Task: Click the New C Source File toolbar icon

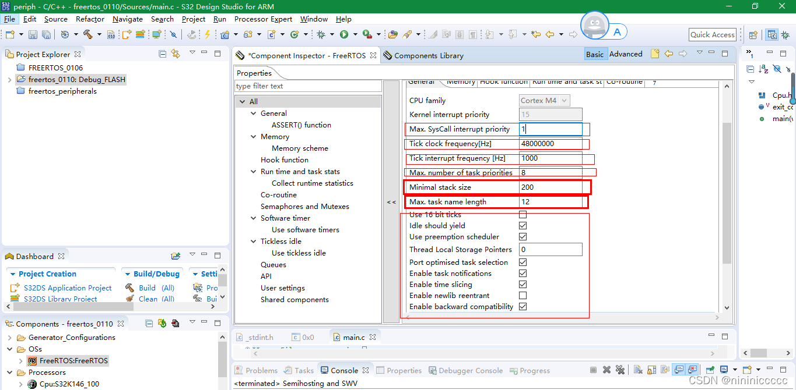Action: pos(272,35)
